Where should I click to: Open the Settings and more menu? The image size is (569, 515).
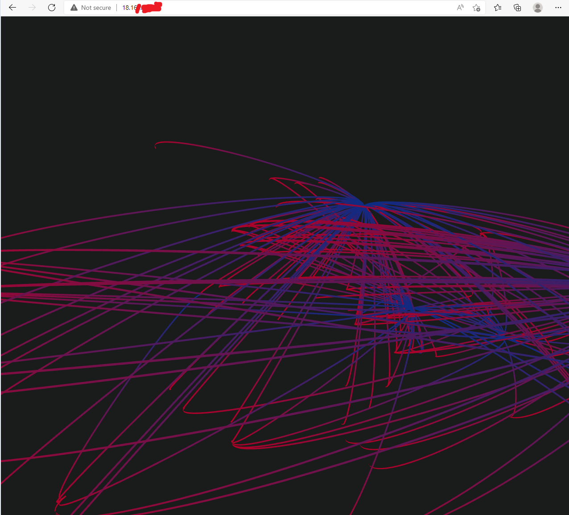click(558, 8)
